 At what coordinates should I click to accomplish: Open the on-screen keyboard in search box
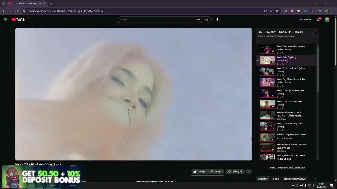click(x=199, y=20)
